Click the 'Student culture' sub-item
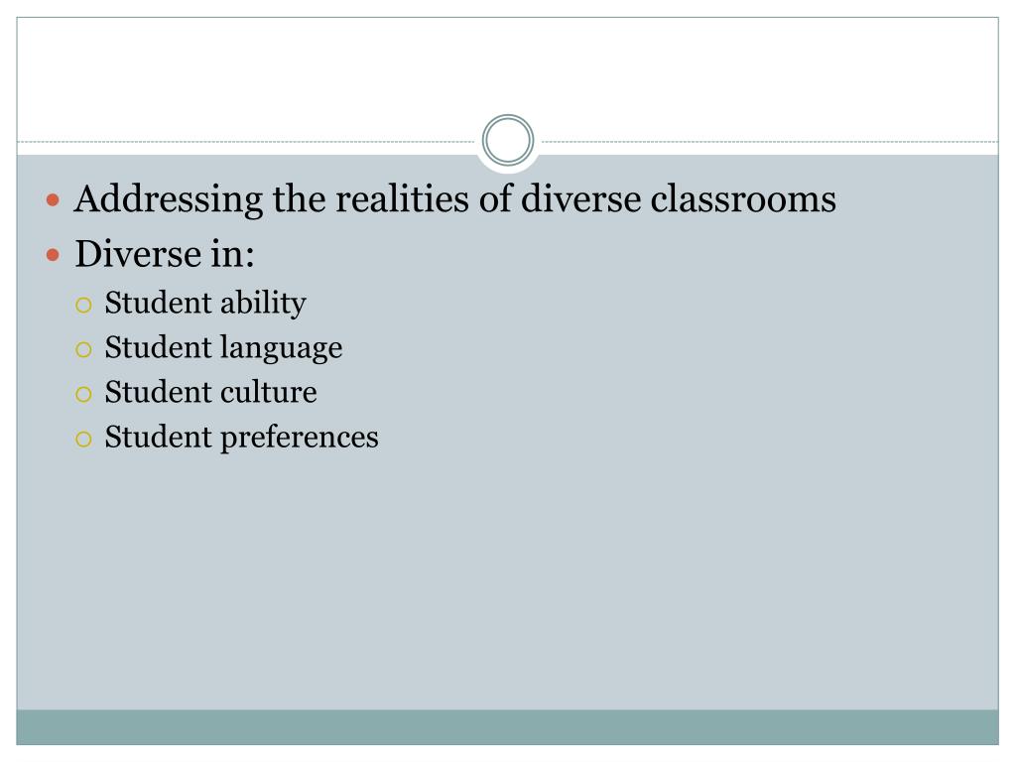The width and height of the screenshot is (1016, 762). [210, 393]
